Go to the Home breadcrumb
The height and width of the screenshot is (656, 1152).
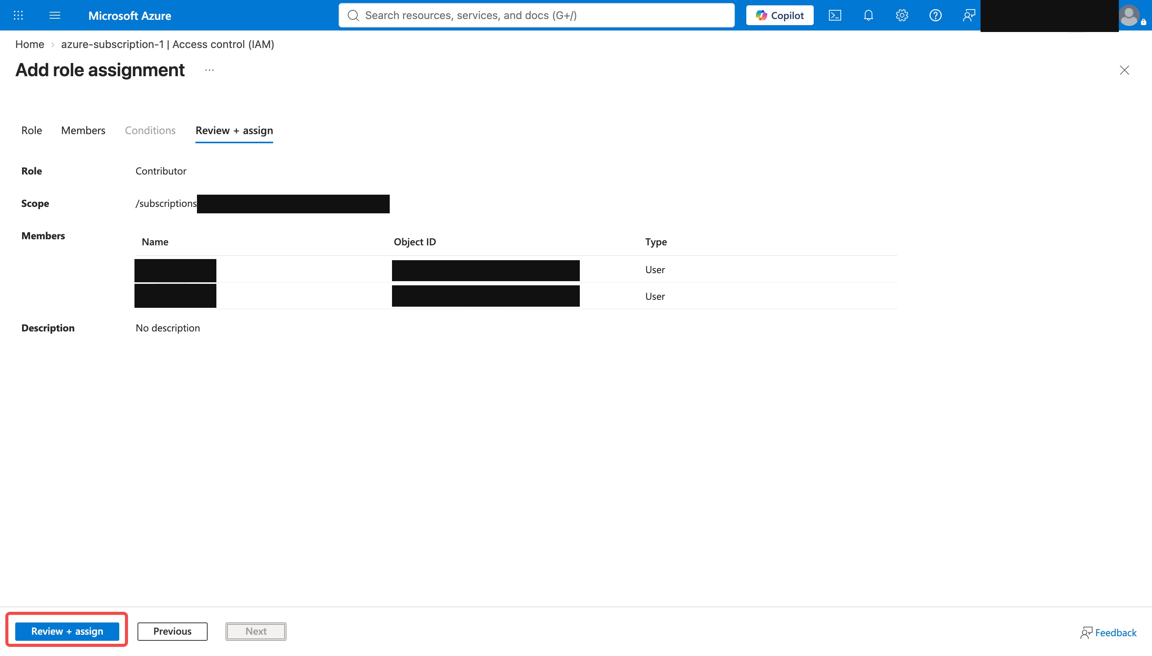pos(30,44)
